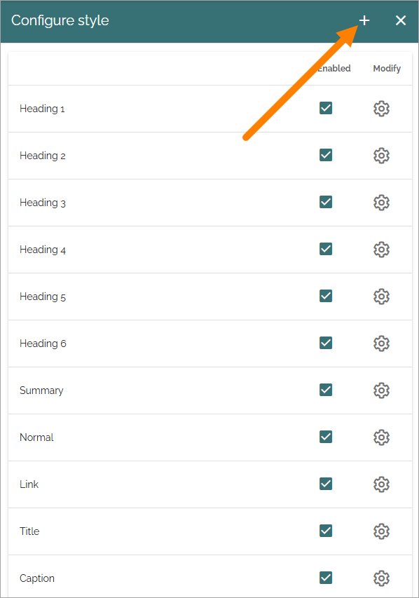This screenshot has height=598, width=419.
Task: Click the Modify column header
Action: coord(387,69)
